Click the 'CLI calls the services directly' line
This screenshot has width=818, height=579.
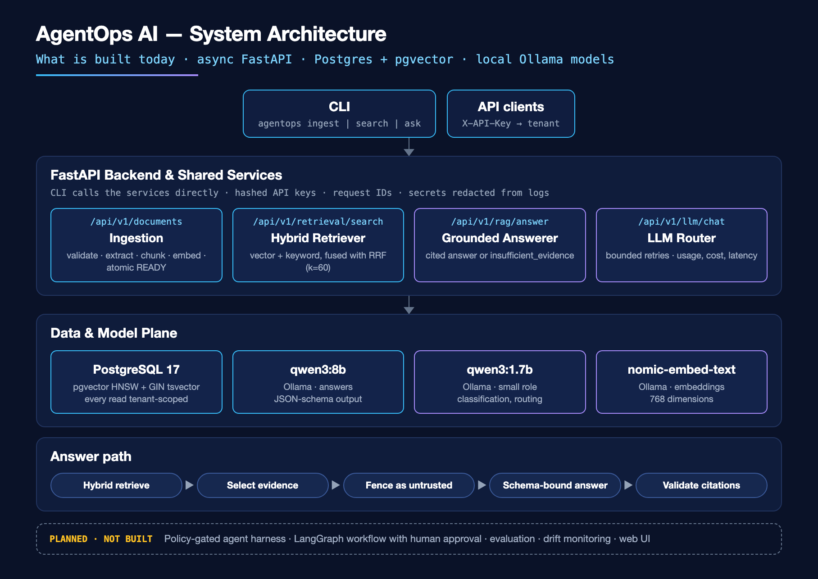[300, 193]
